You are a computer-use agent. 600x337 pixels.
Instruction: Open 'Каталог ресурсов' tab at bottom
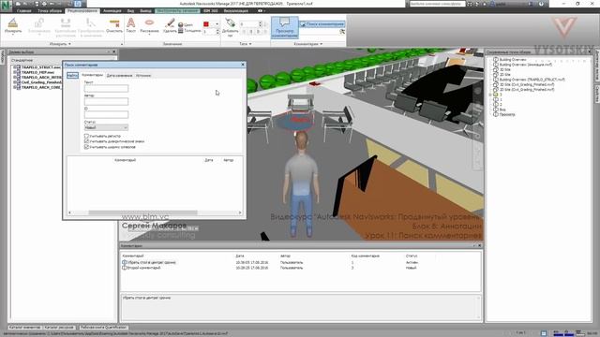coord(59,328)
